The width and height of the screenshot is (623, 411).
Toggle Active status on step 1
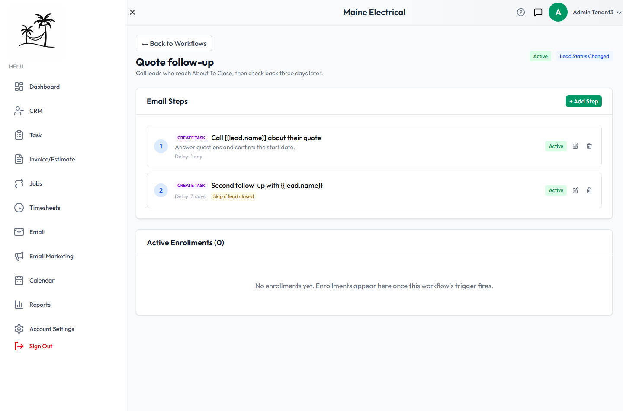(x=556, y=146)
